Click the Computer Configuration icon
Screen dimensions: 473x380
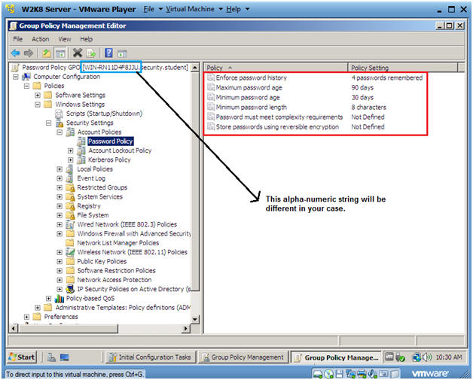pyautogui.click(x=26, y=77)
